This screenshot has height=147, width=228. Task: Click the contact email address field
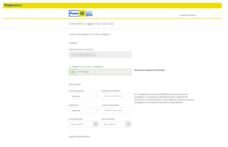100,55
